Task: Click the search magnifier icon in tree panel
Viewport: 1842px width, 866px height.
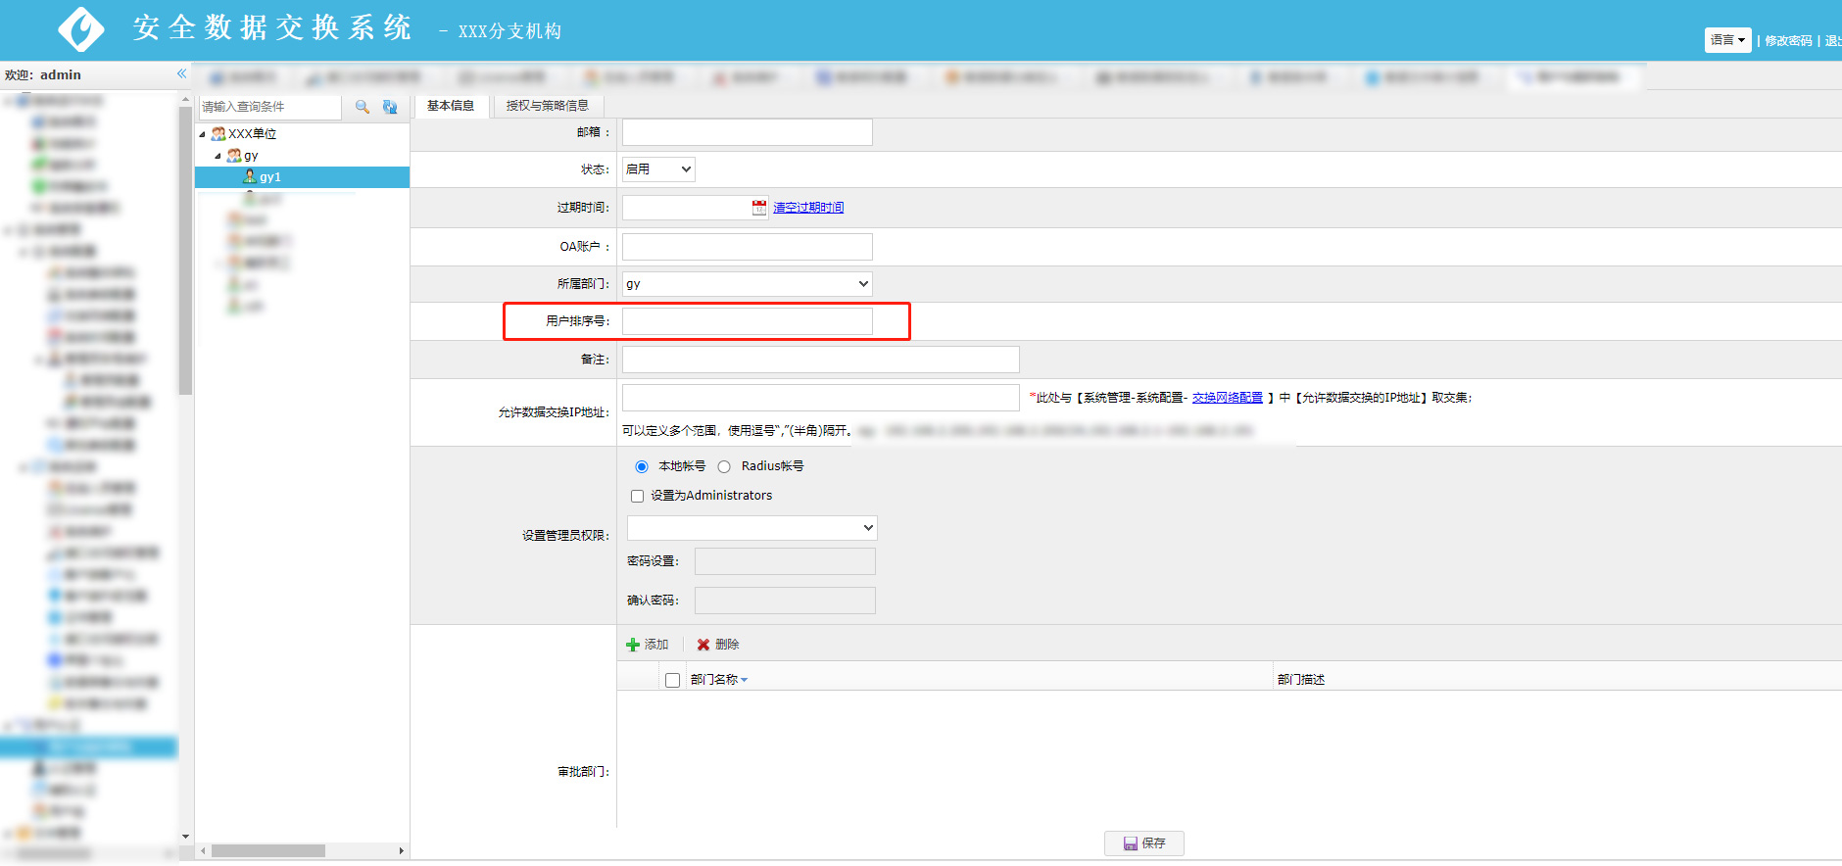Action: click(x=362, y=107)
